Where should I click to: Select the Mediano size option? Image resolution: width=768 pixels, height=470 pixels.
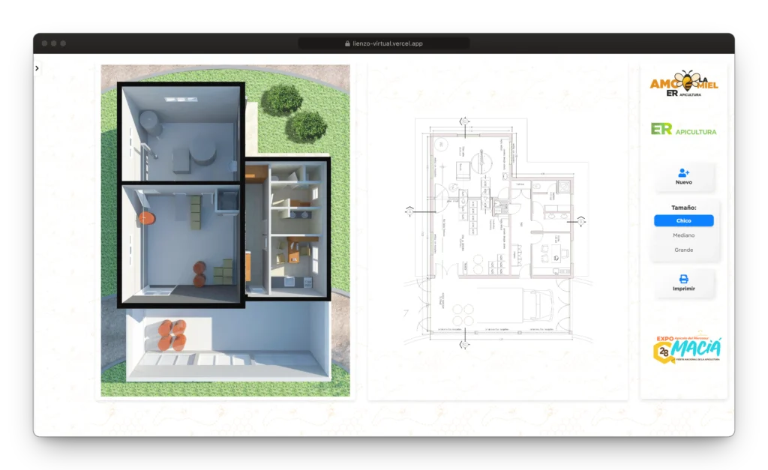tap(684, 235)
